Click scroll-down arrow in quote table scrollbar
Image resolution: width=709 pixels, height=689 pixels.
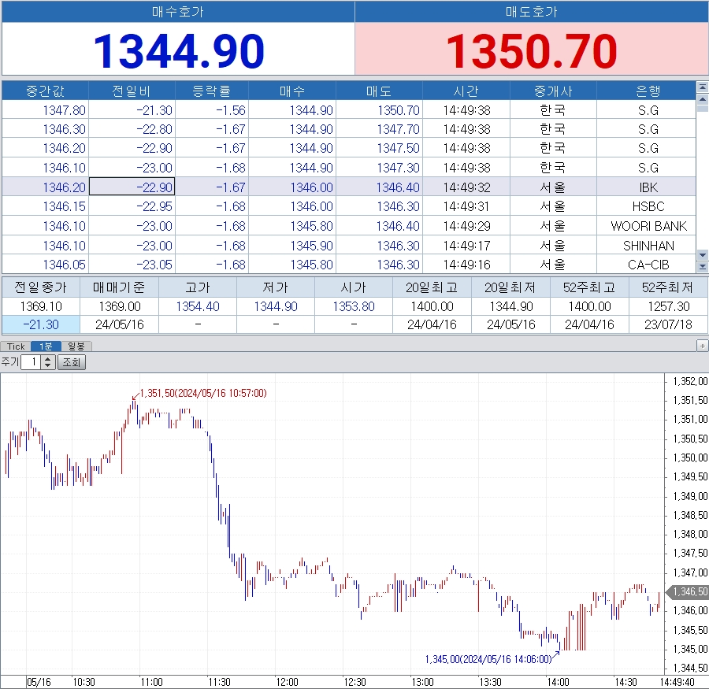tap(702, 255)
